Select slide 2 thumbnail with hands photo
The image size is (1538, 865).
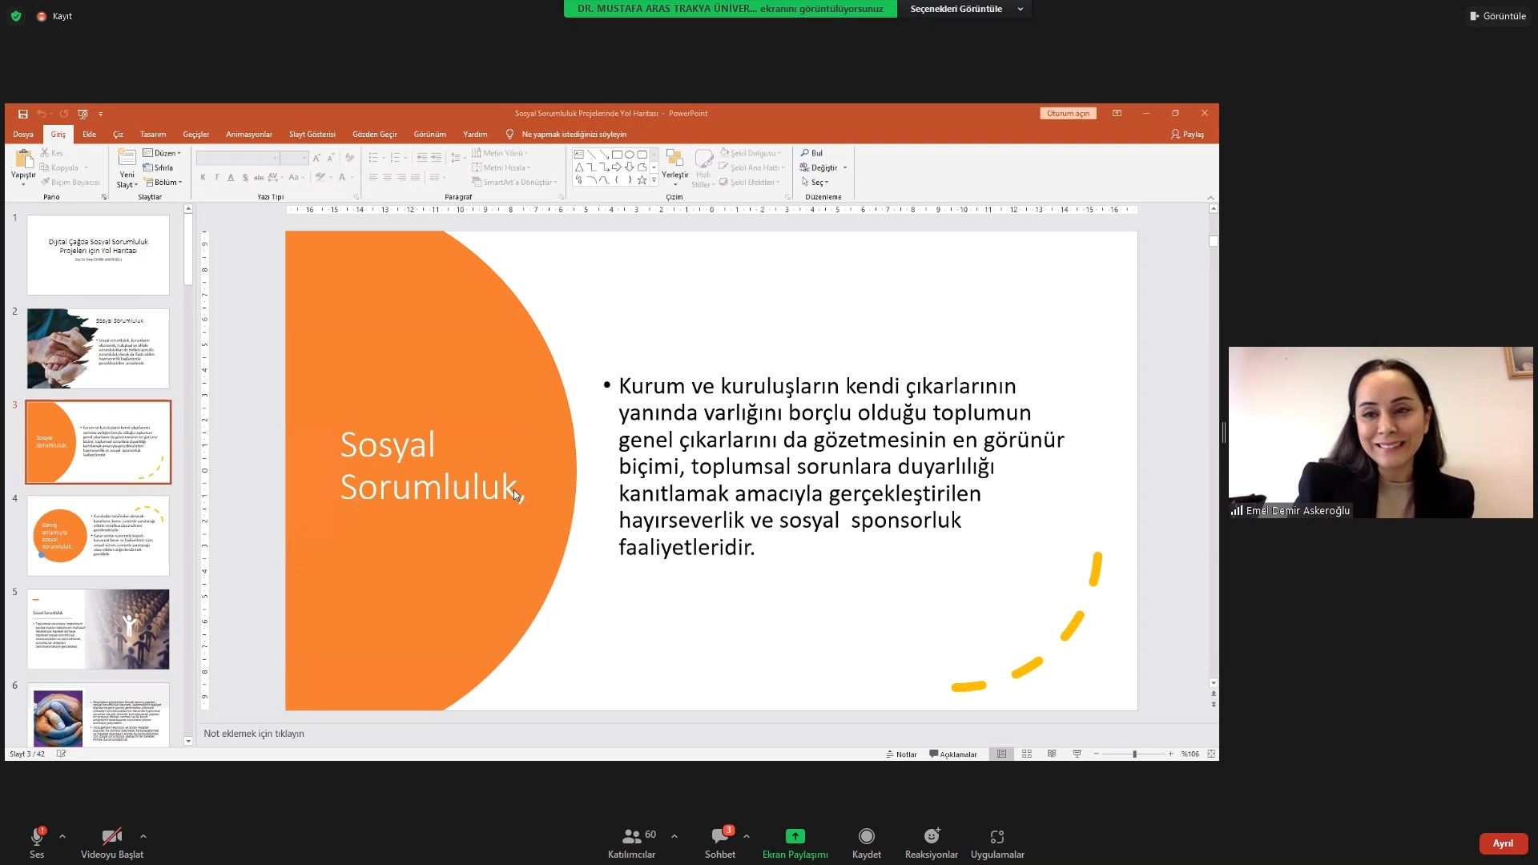point(99,348)
